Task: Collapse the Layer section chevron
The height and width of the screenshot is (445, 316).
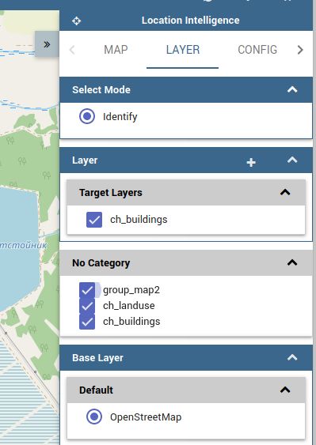Action: click(x=292, y=160)
